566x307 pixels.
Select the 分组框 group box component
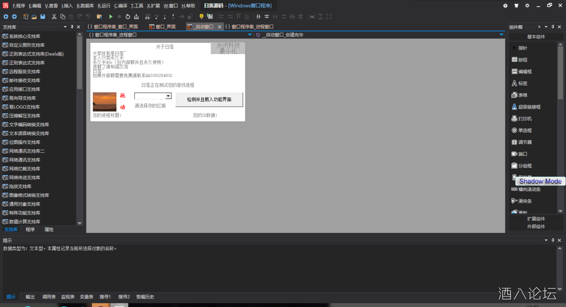coord(522,166)
